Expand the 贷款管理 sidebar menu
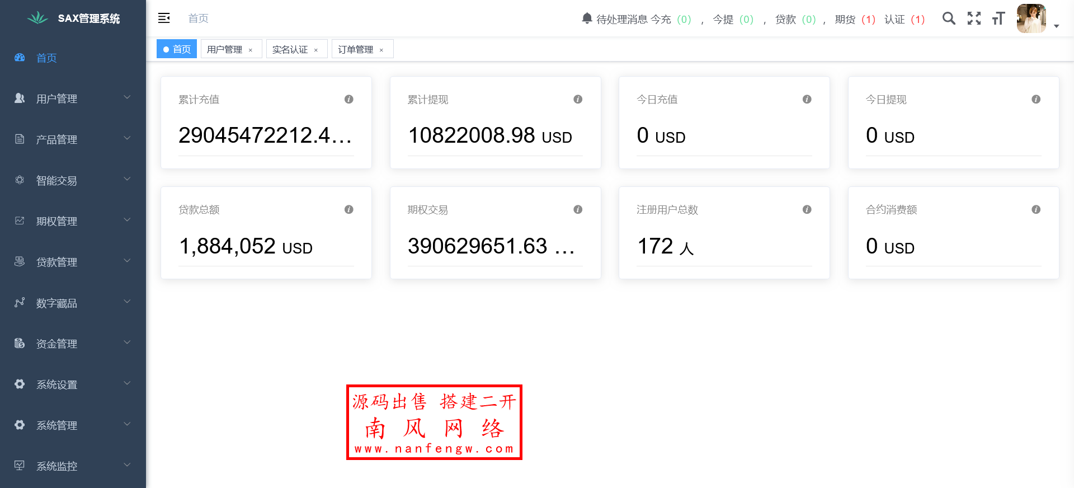This screenshot has height=488, width=1074. click(73, 262)
